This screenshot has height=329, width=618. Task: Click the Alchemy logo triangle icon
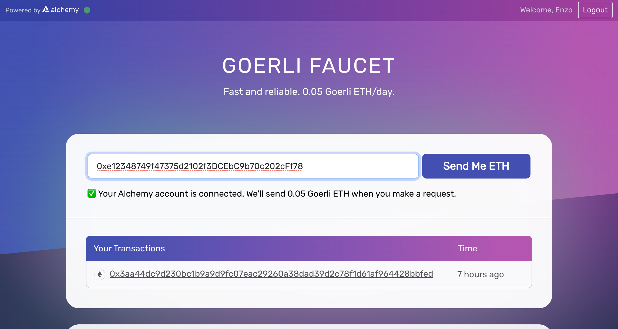46,9
